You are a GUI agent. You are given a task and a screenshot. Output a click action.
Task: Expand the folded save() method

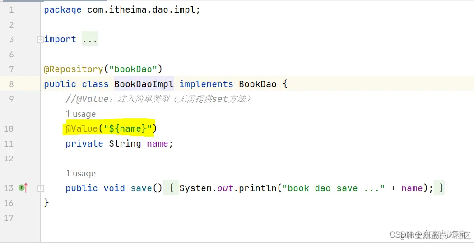[x=40, y=188]
